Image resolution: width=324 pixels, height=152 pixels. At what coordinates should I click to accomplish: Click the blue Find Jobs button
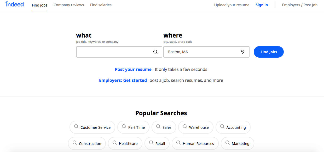269,52
